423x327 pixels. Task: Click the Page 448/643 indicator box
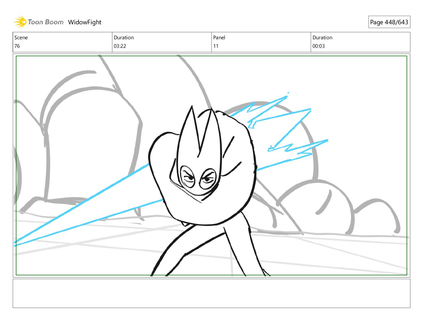[389, 22]
